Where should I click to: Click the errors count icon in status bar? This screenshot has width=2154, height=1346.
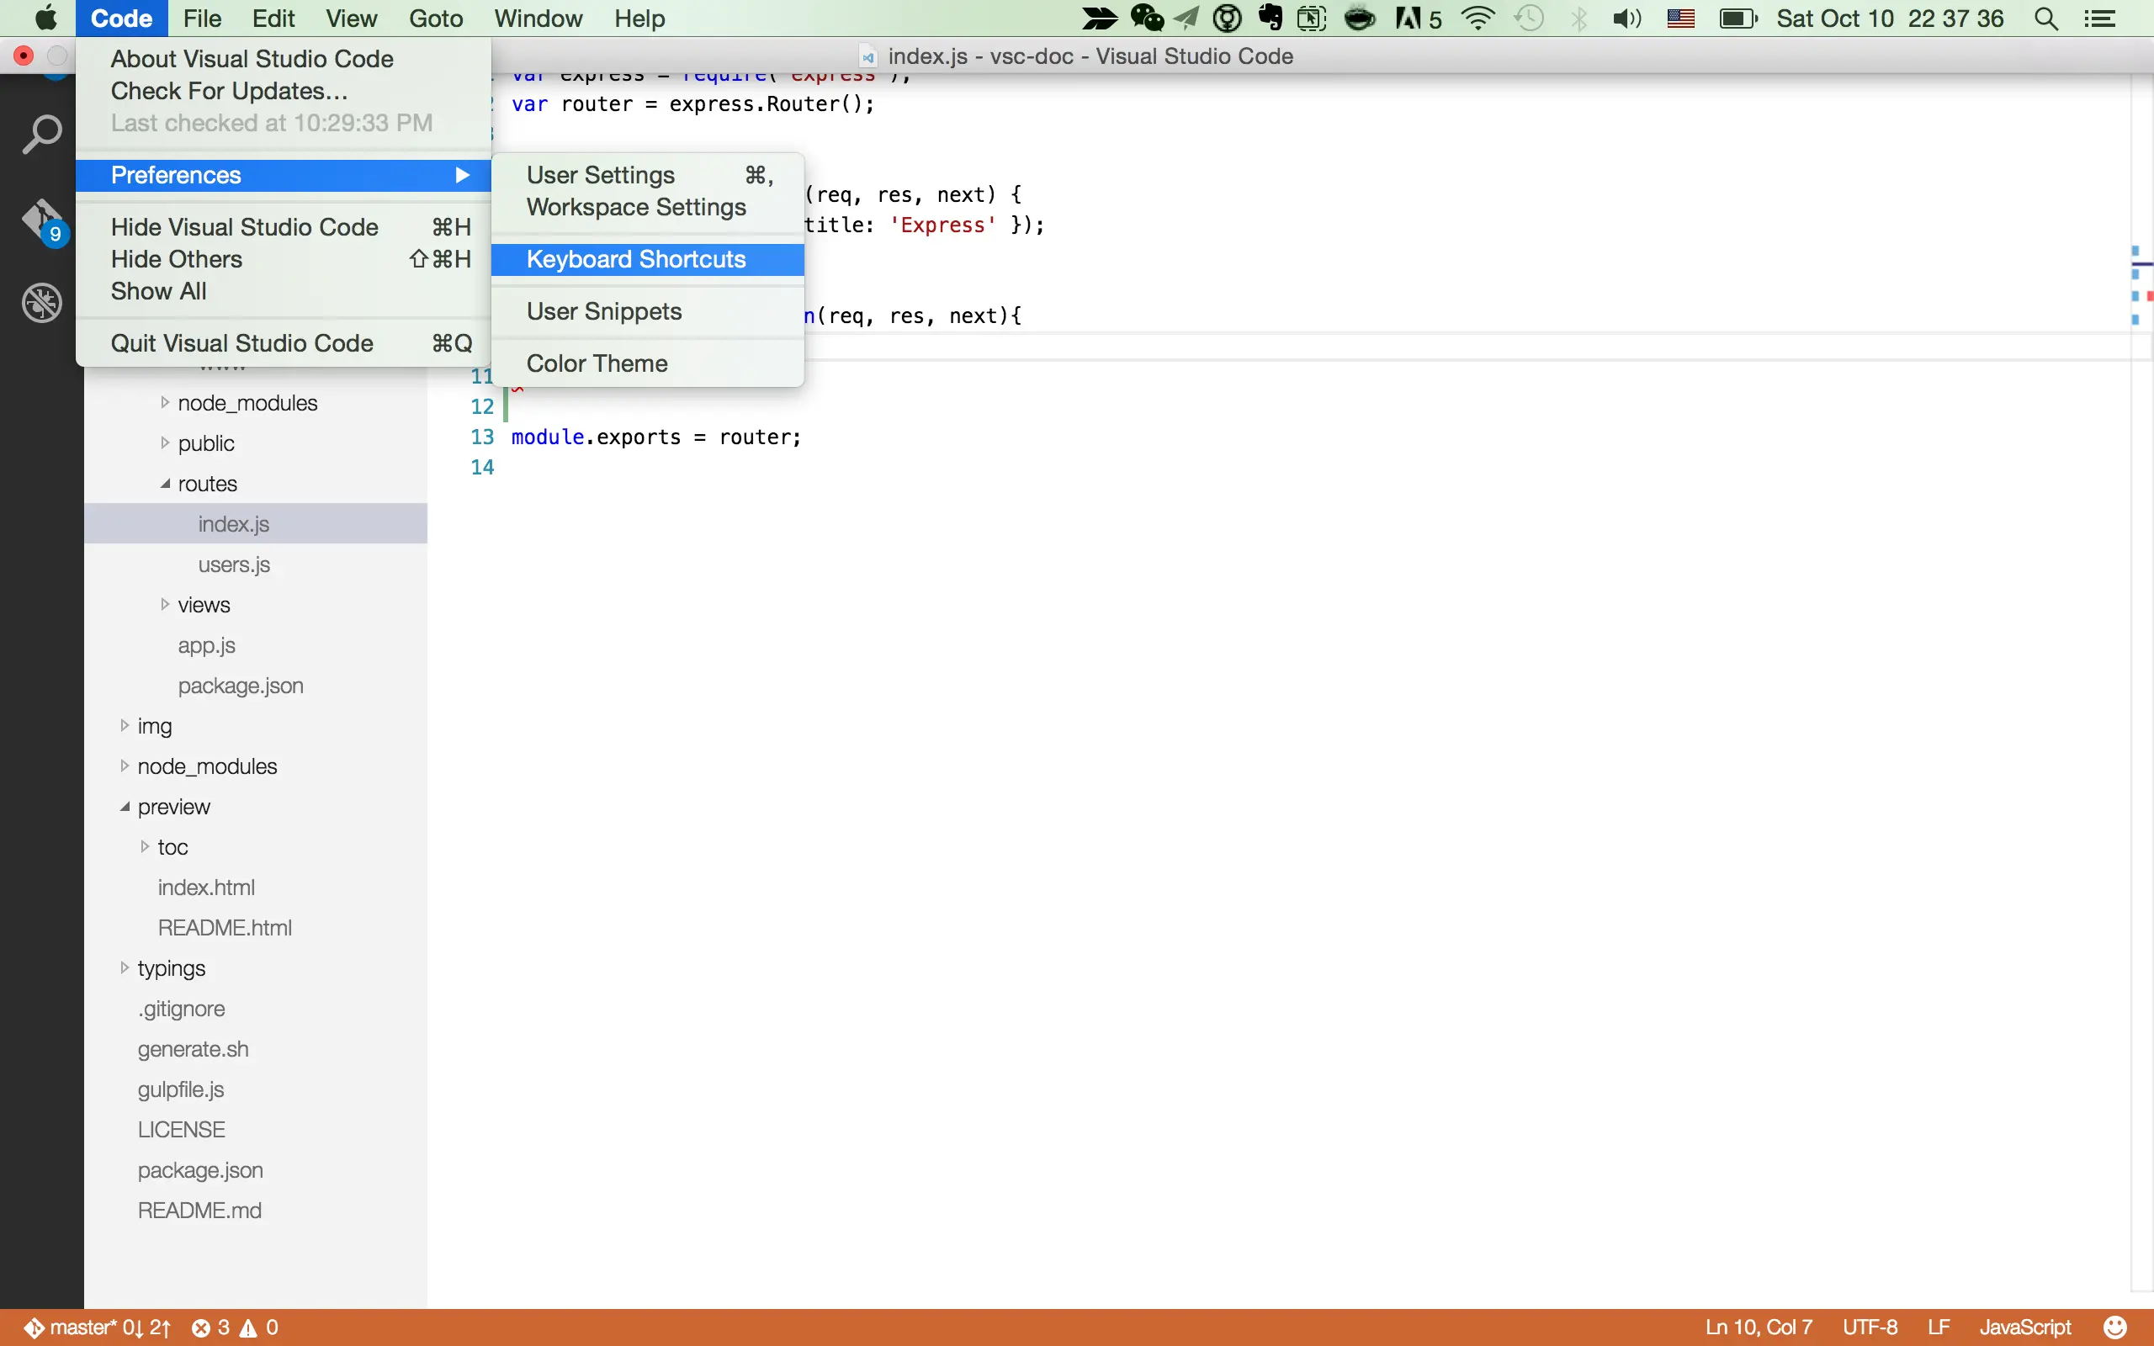202,1327
